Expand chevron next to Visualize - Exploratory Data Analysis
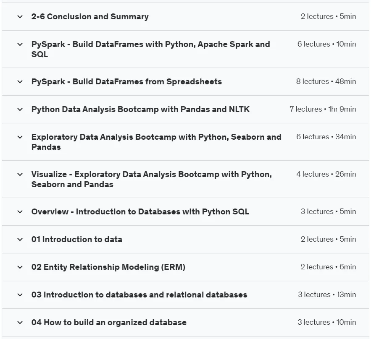Image resolution: width=371 pixels, height=339 pixels. 20,175
